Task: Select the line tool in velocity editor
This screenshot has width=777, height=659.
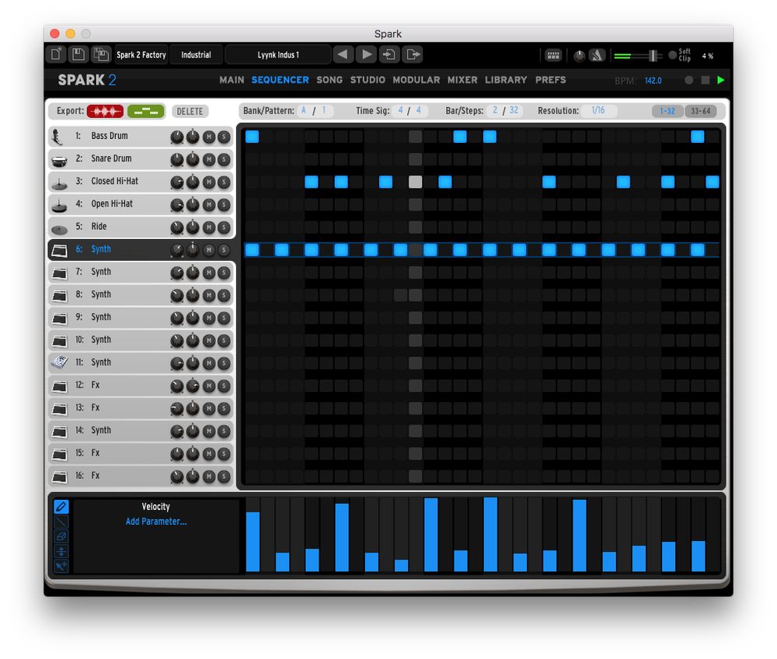Action: click(x=61, y=522)
